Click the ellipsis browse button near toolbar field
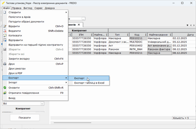 83,19
